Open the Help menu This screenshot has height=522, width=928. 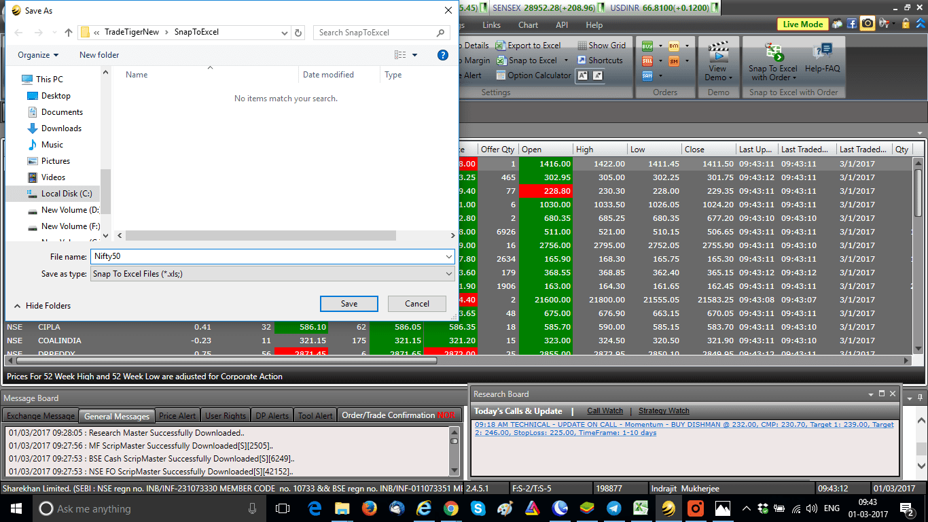click(594, 25)
